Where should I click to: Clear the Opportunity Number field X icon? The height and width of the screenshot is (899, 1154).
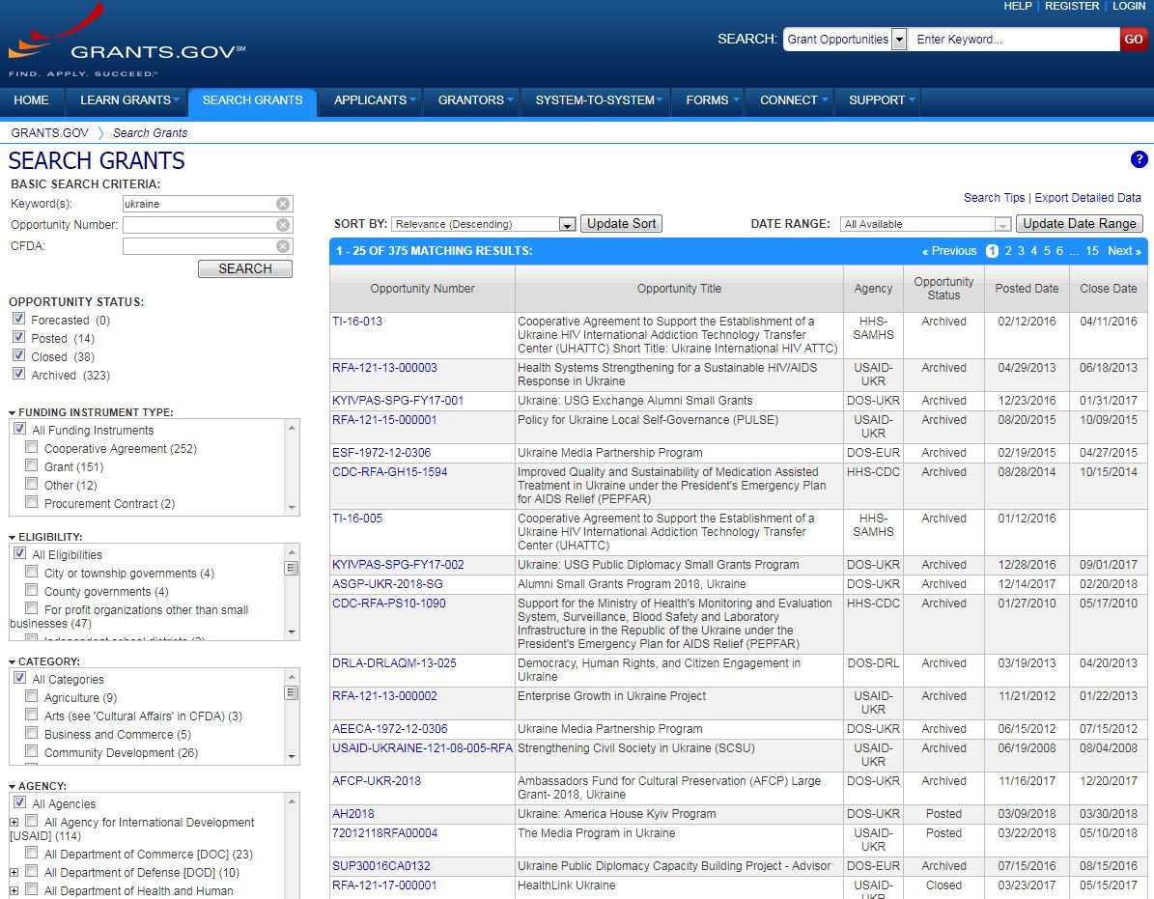pos(283,225)
